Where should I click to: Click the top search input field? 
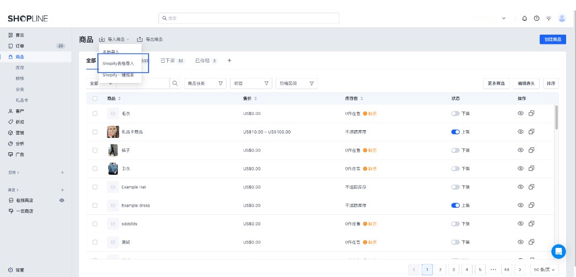[x=249, y=18]
